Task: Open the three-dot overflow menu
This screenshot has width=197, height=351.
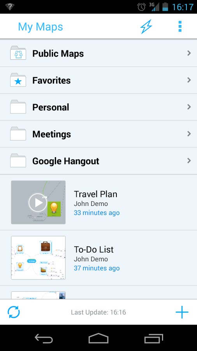Action: click(180, 27)
